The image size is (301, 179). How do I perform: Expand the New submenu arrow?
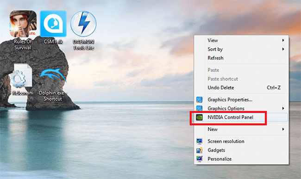[283, 129]
